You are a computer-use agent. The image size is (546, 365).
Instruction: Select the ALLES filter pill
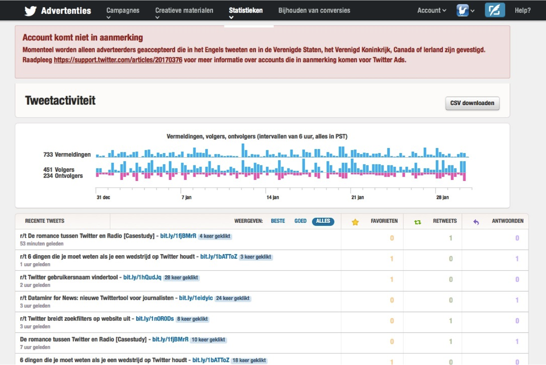pos(323,221)
